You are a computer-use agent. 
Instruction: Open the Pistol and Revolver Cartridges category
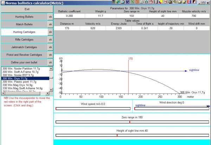[24, 55]
